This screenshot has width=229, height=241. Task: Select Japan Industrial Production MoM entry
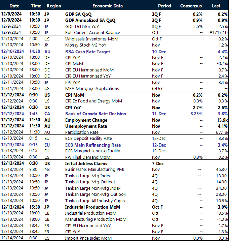(92, 207)
